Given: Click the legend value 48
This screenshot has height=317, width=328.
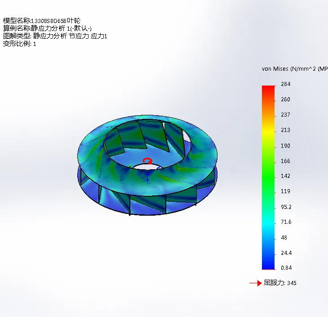Looking at the screenshot, I should click(x=284, y=238).
